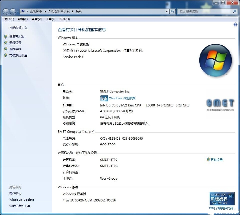Click the Windows 7 logo orb
This screenshot has width=240, height=215.
pos(215,60)
